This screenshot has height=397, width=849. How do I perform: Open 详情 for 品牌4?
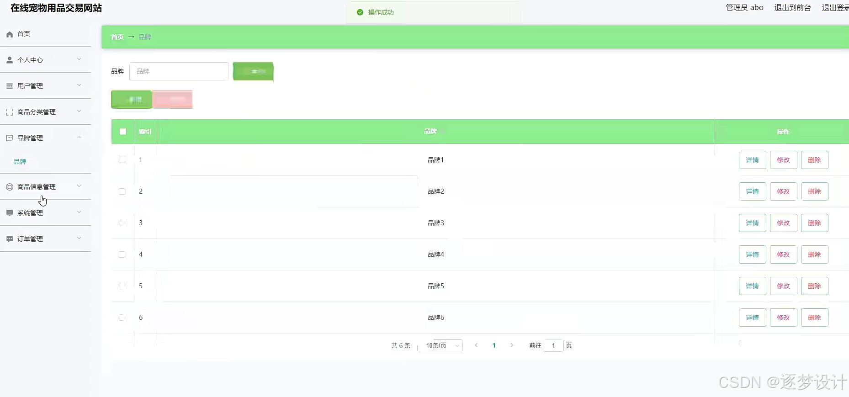tap(752, 254)
